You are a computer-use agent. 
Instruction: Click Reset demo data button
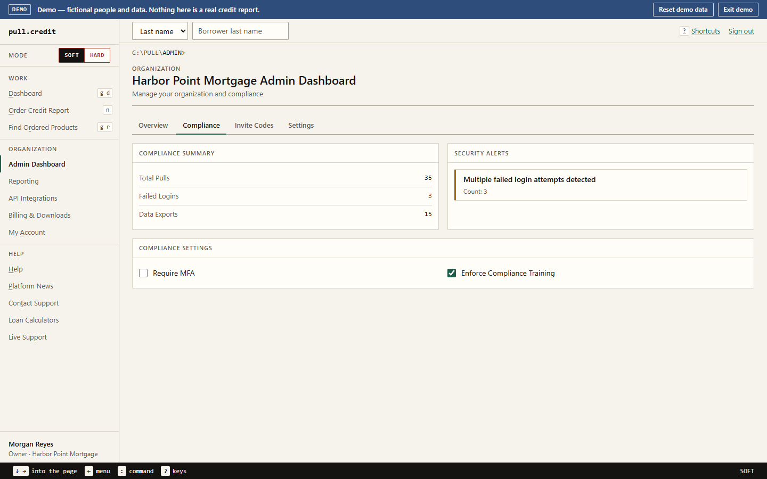(x=683, y=10)
